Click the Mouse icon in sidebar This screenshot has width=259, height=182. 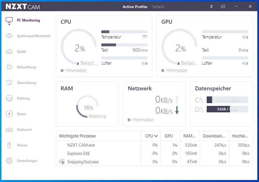(9, 145)
